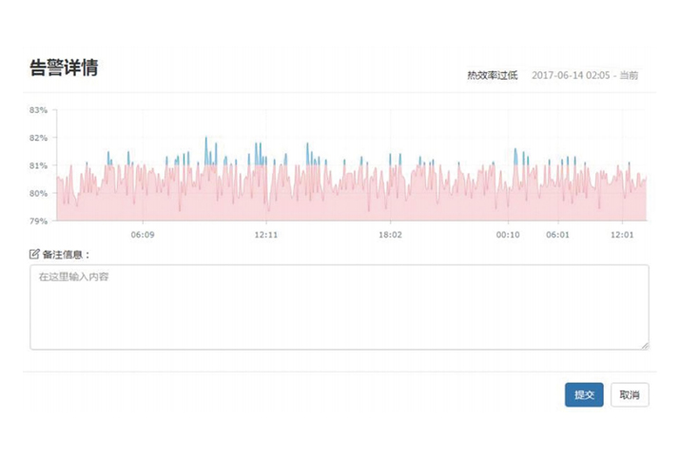Click the 00:10 x-axis time marker
679x458 pixels.
[508, 234]
